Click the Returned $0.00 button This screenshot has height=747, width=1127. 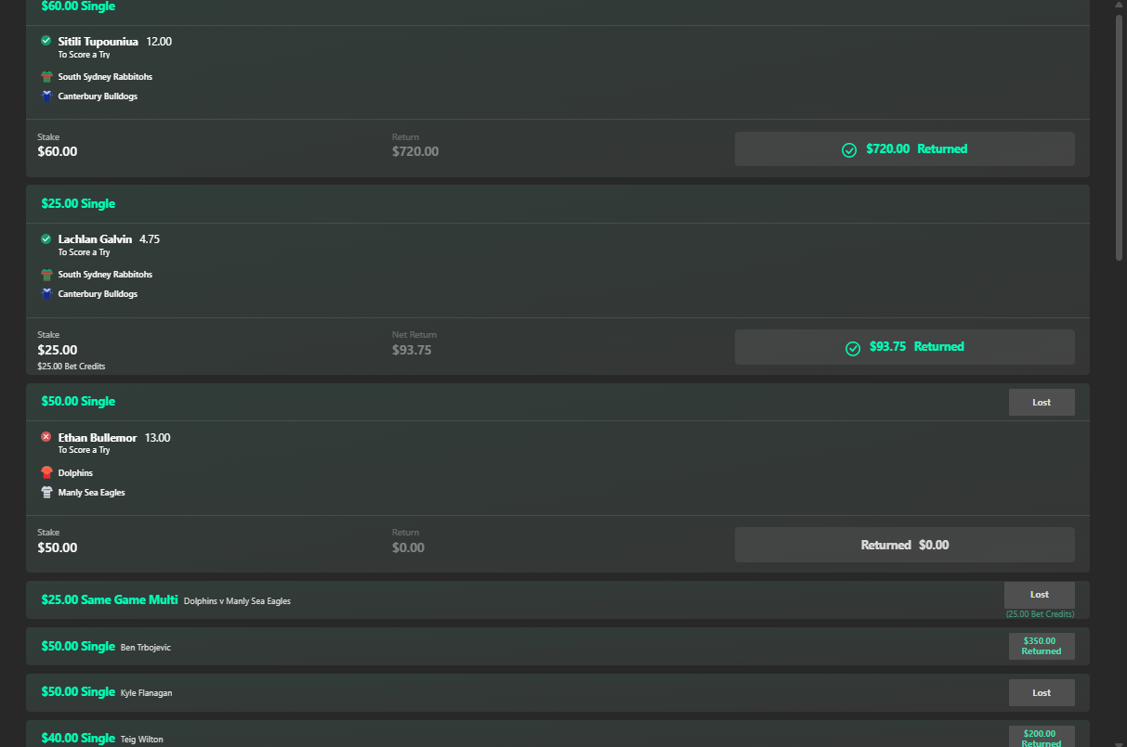pos(905,545)
